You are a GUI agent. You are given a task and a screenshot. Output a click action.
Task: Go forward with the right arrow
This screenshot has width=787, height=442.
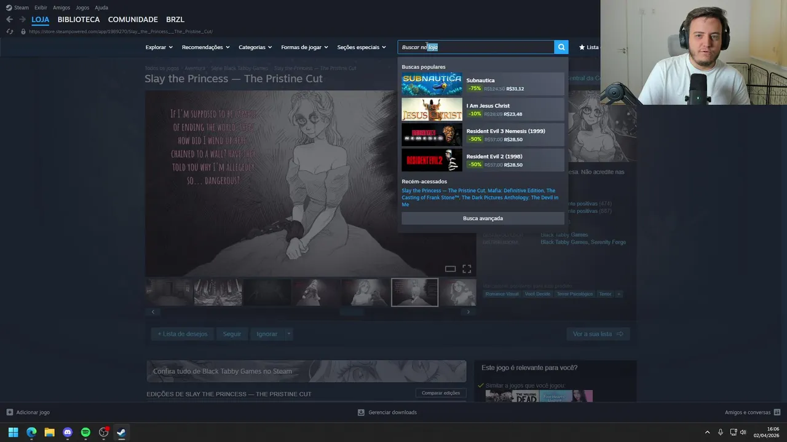22,20
